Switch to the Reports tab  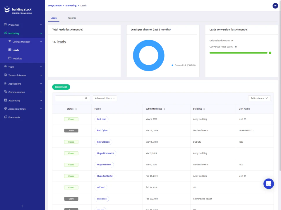pyautogui.click(x=72, y=18)
